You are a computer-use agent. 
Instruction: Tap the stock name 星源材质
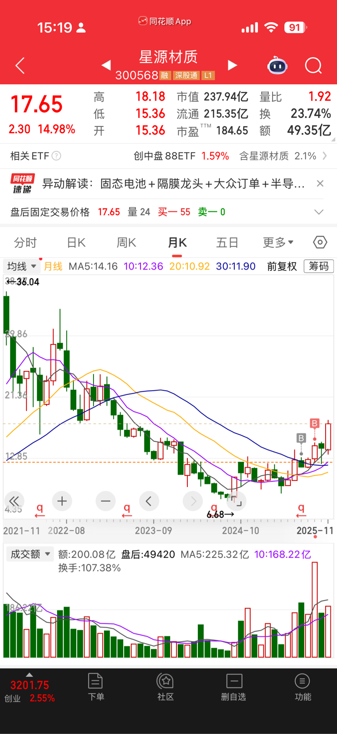(168, 57)
